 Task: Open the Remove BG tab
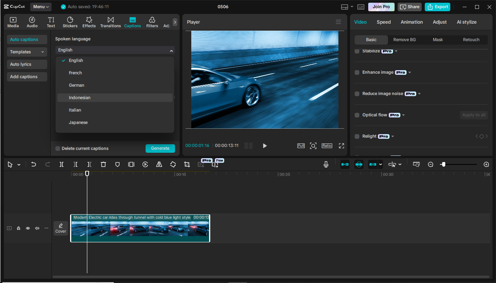tap(404, 40)
